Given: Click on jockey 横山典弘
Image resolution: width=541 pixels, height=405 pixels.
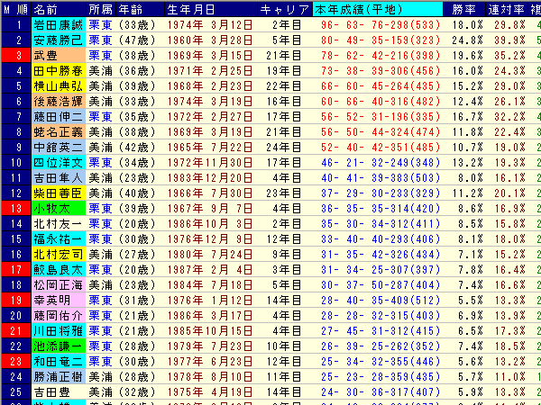Looking at the screenshot, I should click(x=58, y=85).
